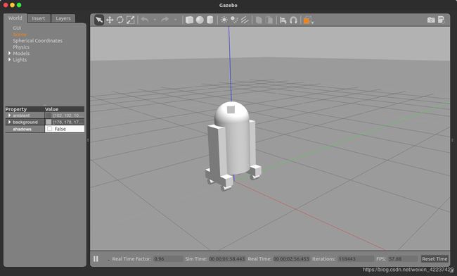Click the Reset Time button

[x=435, y=259]
